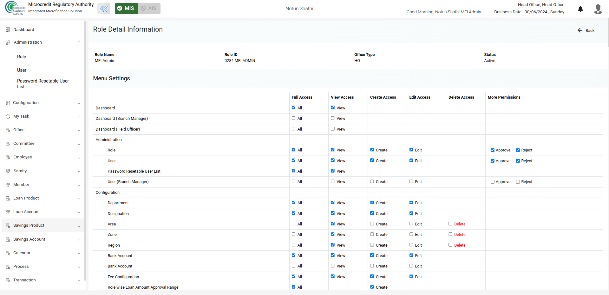Collapse sidebar with double-chevron icon
This screenshot has height=295, width=609.
tap(104, 9)
